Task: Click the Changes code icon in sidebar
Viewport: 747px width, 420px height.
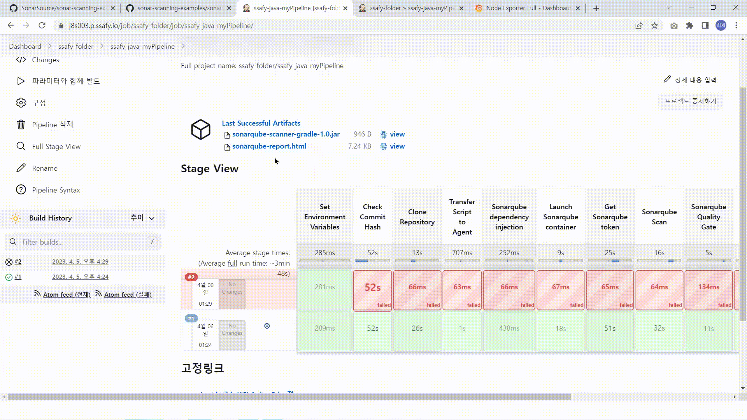Action: point(21,59)
